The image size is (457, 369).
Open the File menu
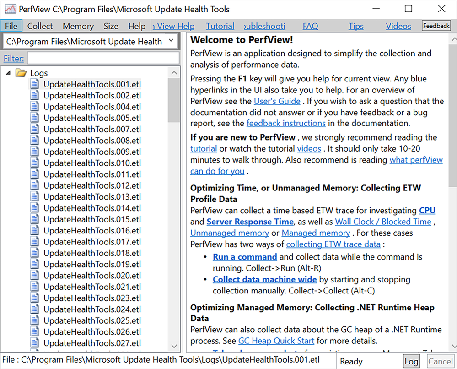coord(11,26)
